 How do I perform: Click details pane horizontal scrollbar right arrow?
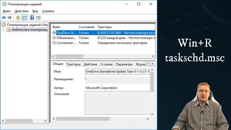148,119
